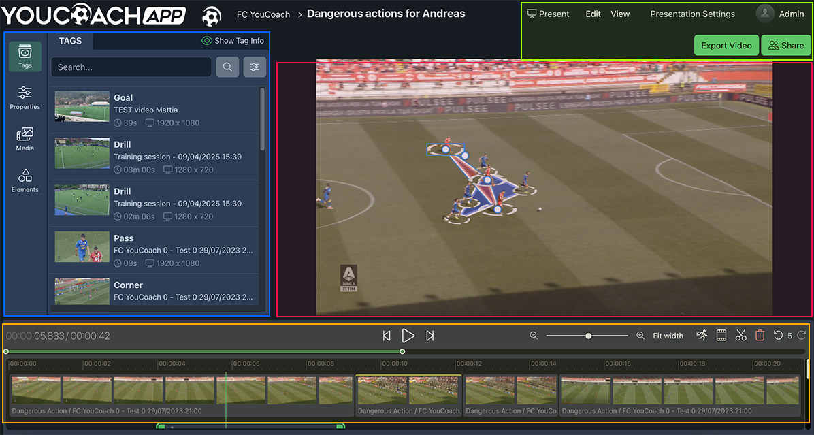Select the first Dangerous Action timeline clip
Viewport: 814px width, 435px height.
(182, 396)
